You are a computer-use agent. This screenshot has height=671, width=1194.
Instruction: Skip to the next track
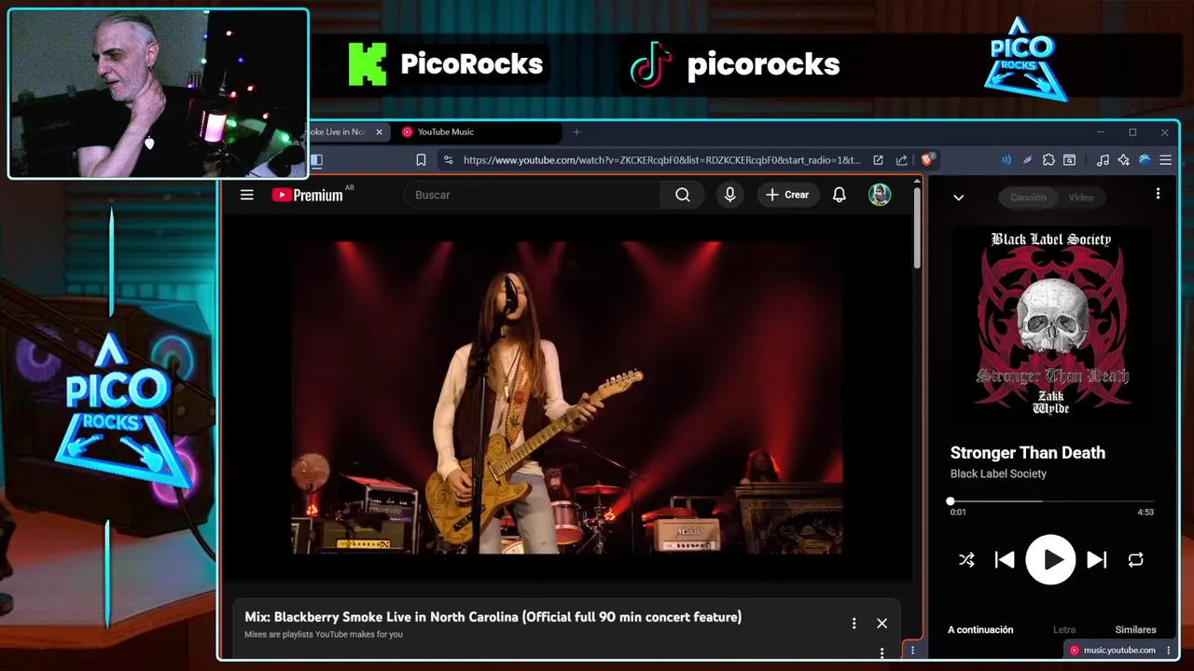(x=1097, y=560)
